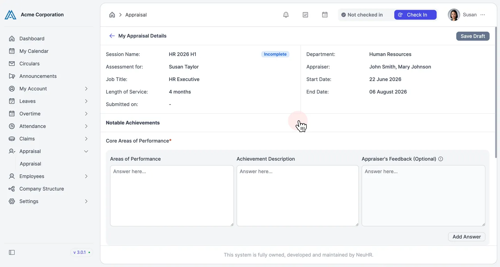500x267 pixels.
Task: Click the Settings gear icon
Action: tap(12, 201)
